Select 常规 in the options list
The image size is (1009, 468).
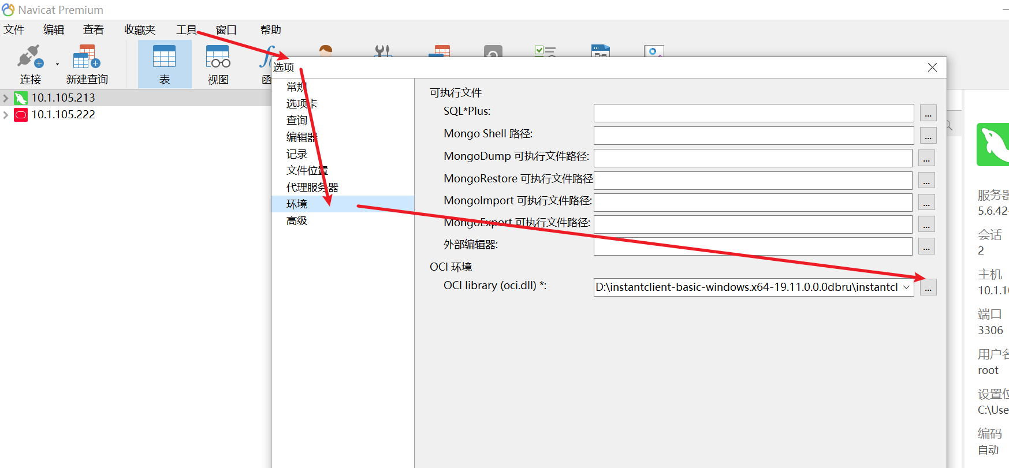[x=297, y=87]
